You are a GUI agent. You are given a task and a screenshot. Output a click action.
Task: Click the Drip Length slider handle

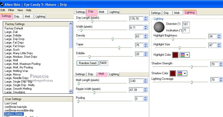tap(92, 21)
